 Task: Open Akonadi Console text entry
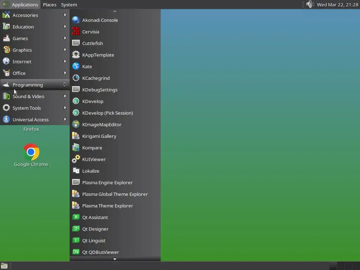100,20
